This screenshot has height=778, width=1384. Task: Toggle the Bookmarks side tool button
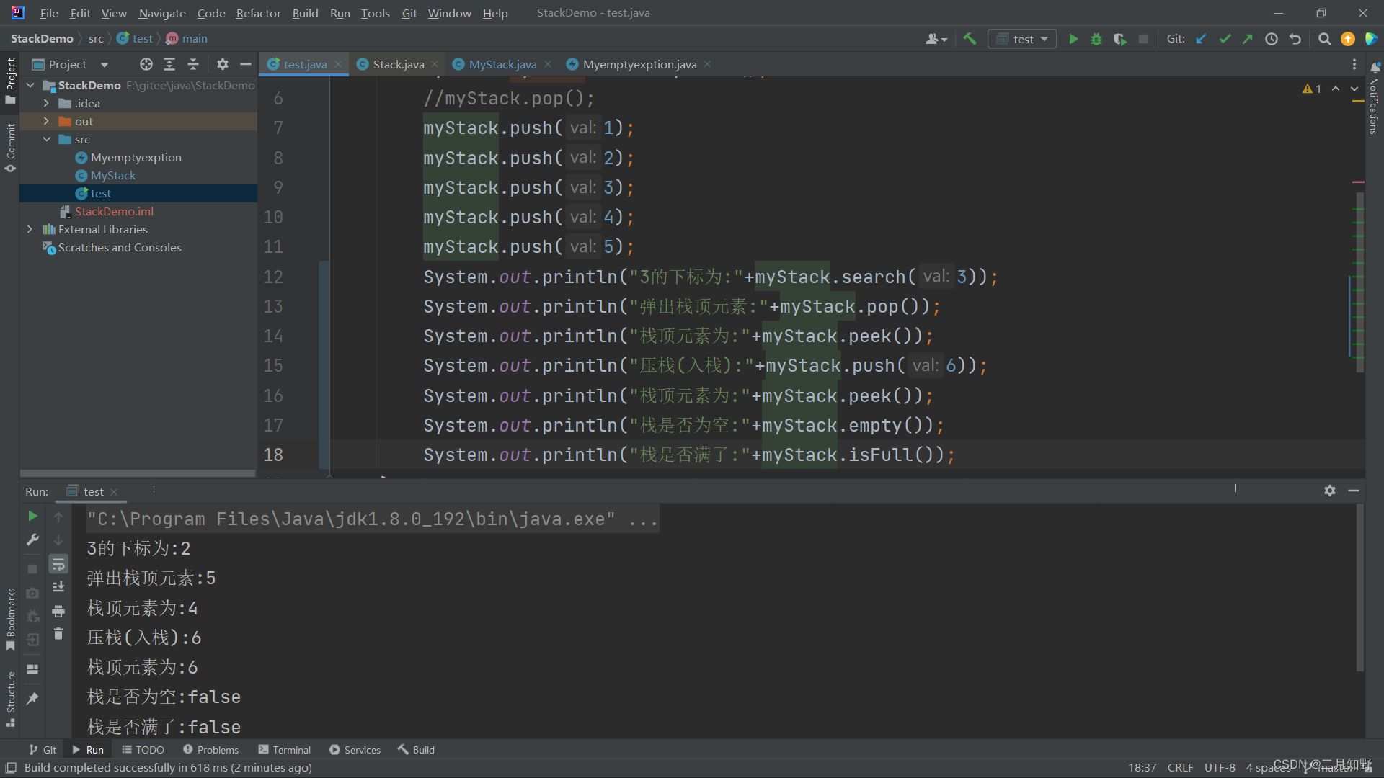pyautogui.click(x=10, y=620)
